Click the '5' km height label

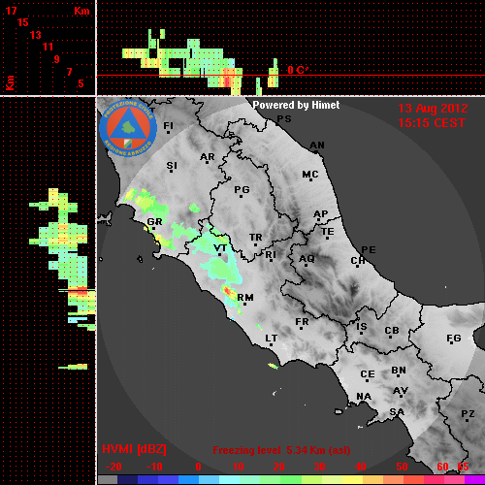pyautogui.click(x=81, y=83)
